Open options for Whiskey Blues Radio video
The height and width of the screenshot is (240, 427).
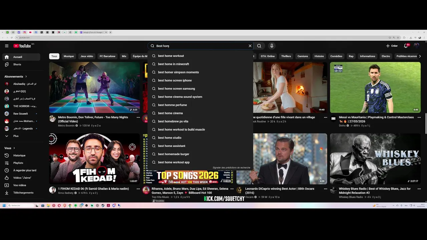click(419, 189)
